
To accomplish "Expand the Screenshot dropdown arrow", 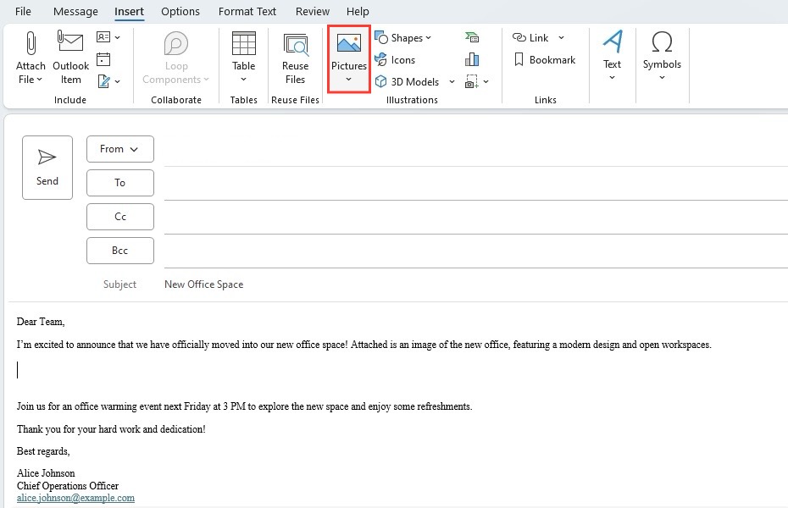I will [486, 81].
